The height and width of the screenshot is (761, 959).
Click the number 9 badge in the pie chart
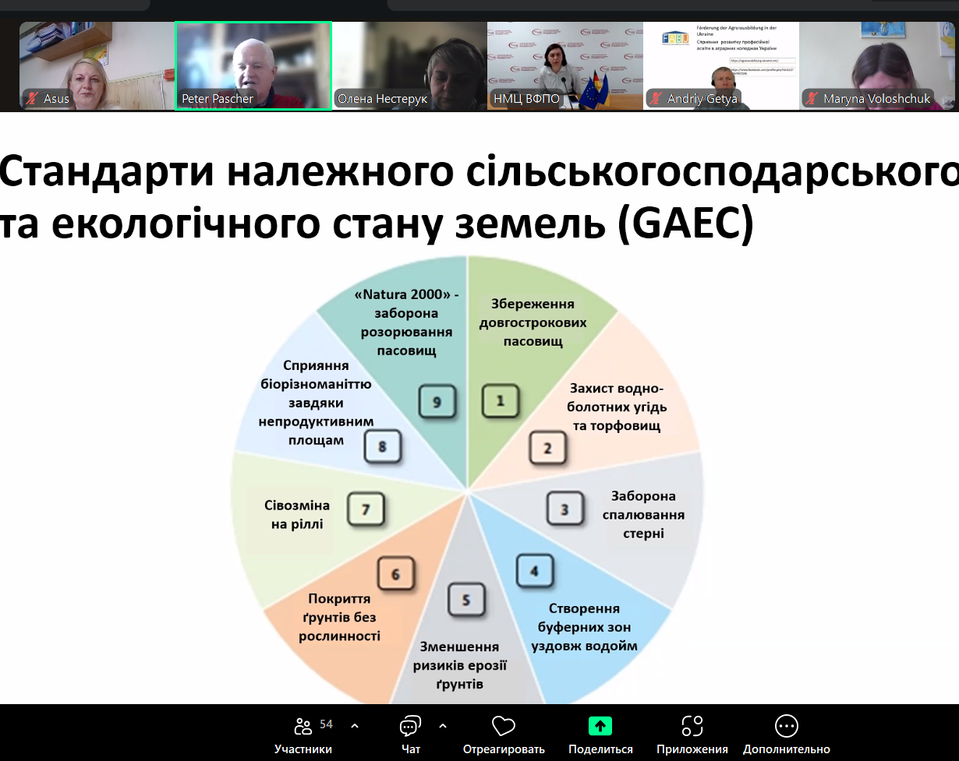click(437, 402)
